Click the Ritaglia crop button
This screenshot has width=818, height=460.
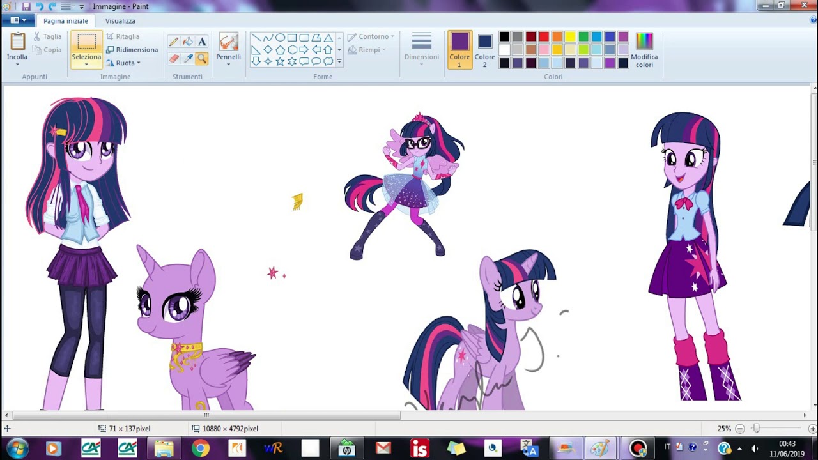click(123, 37)
